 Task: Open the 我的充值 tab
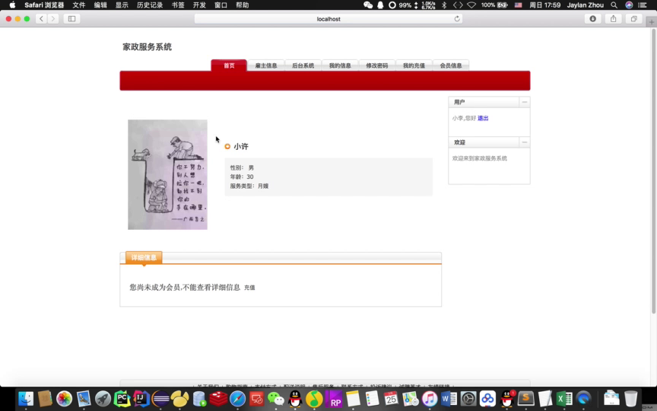point(414,65)
